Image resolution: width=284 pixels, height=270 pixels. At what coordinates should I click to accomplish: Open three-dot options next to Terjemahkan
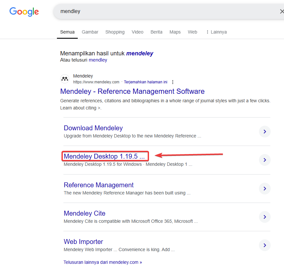click(x=173, y=82)
